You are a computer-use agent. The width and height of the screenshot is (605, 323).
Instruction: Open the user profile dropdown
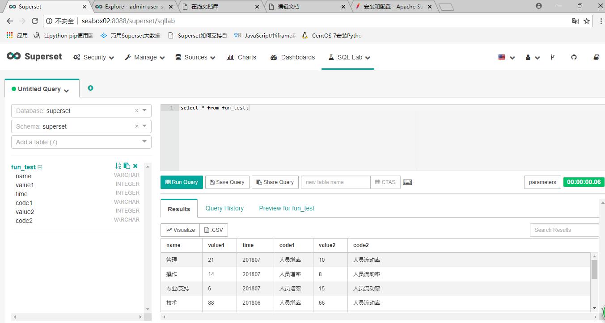click(533, 57)
